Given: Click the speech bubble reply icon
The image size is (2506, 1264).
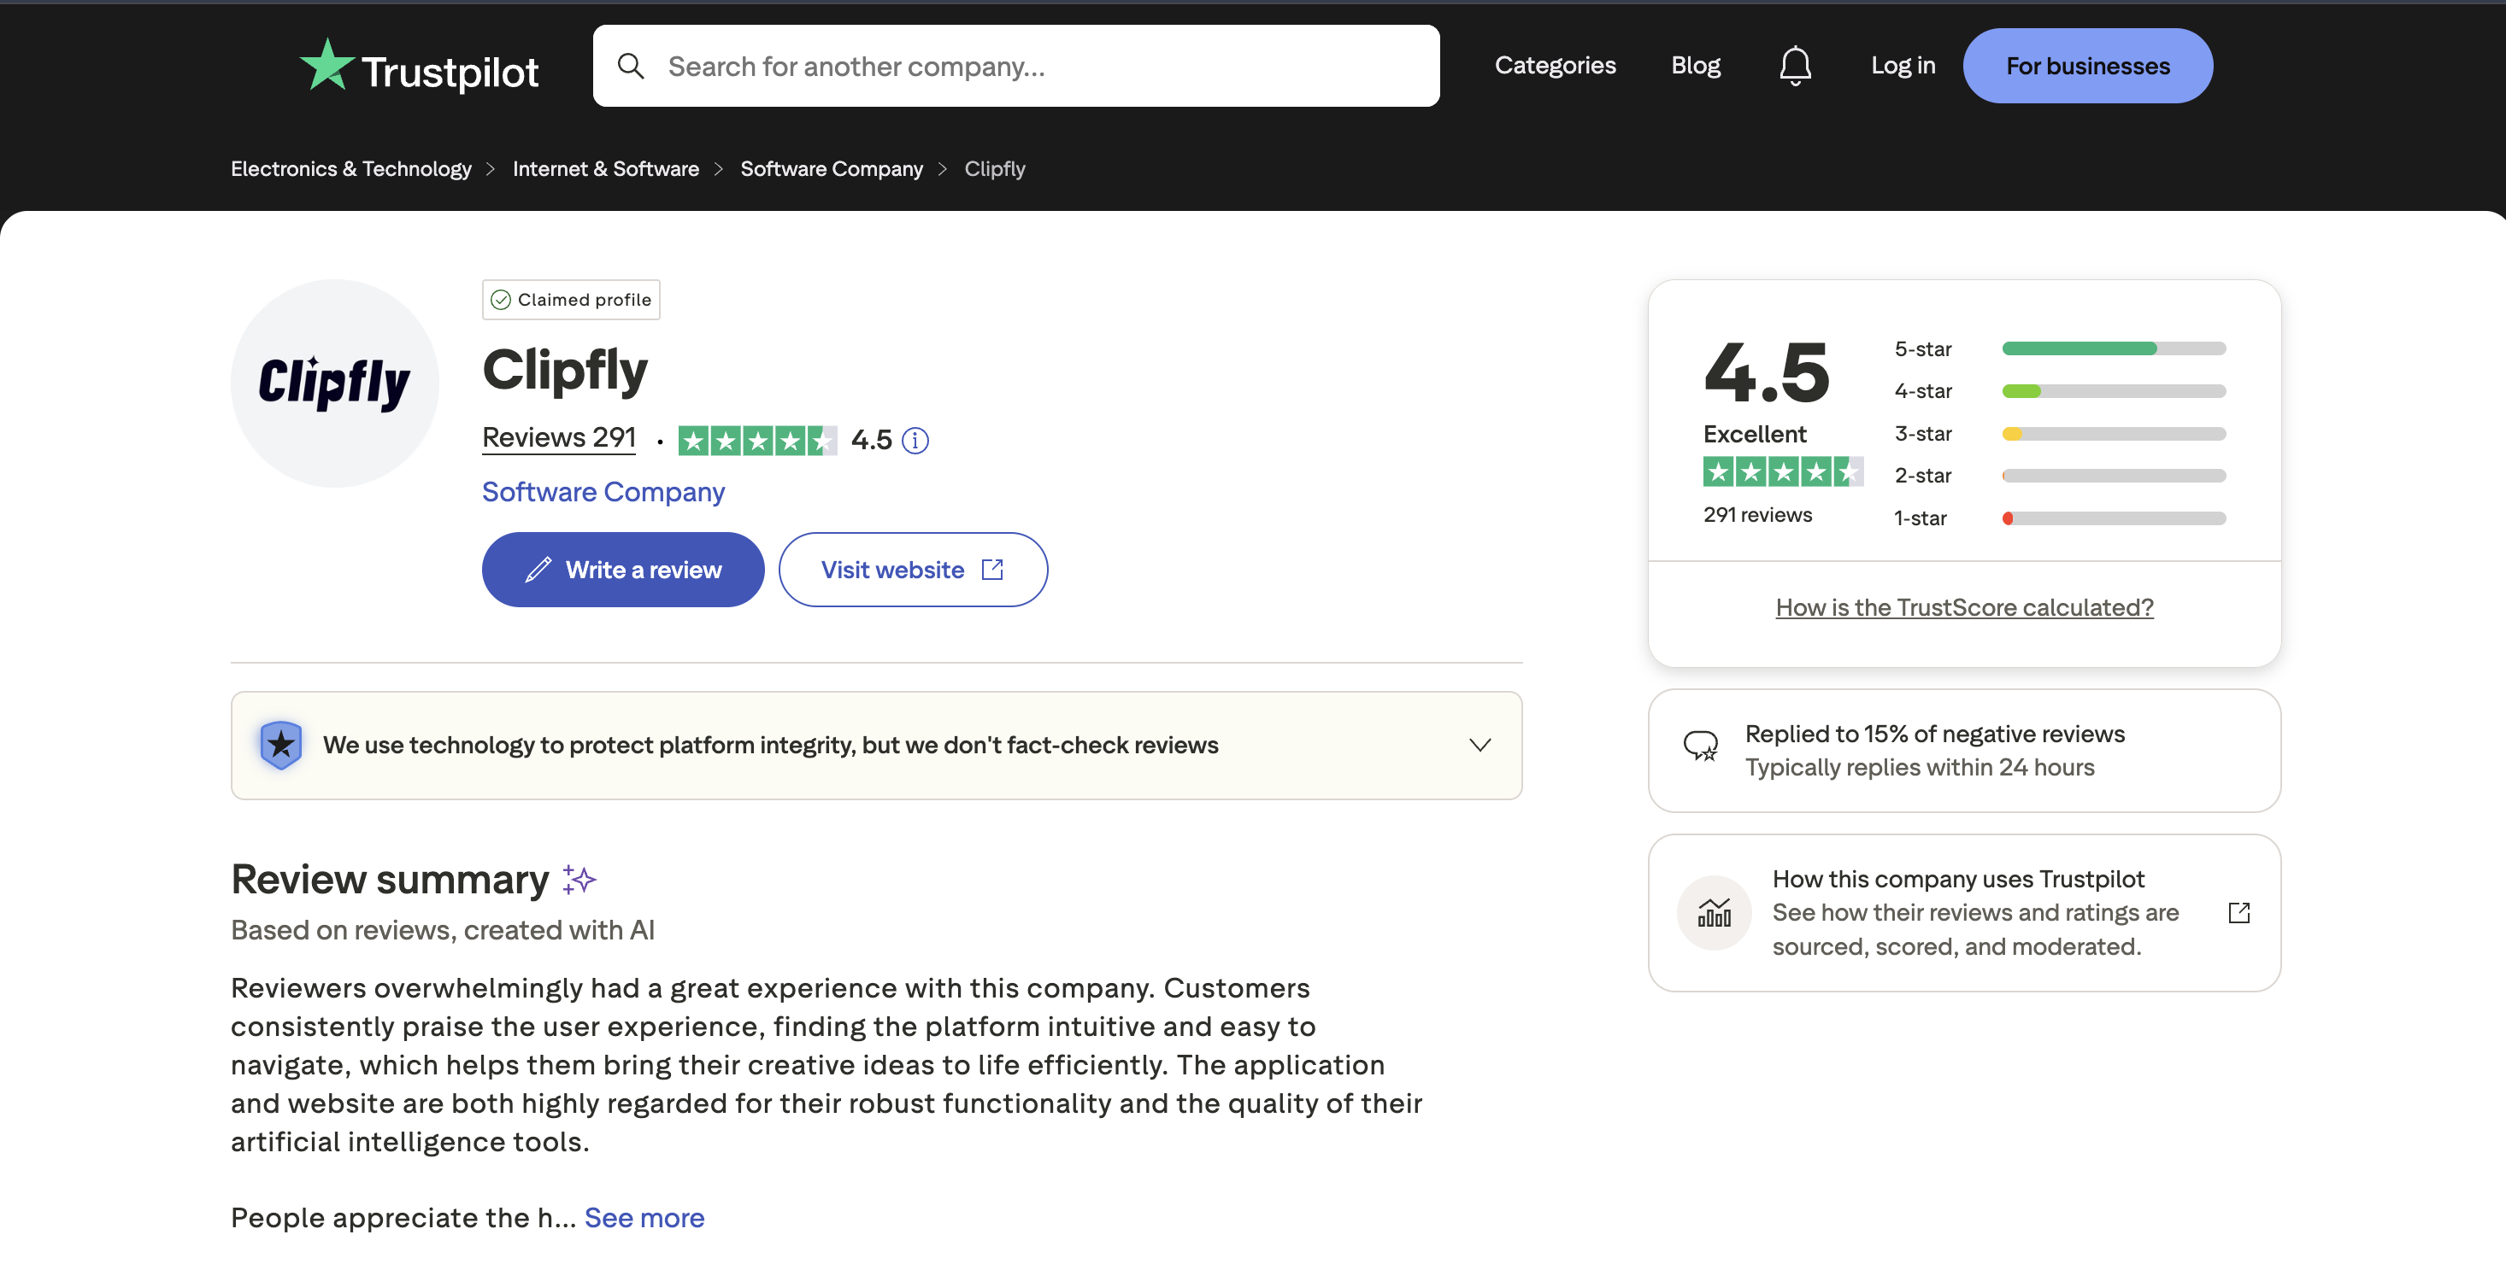Looking at the screenshot, I should point(1702,746).
